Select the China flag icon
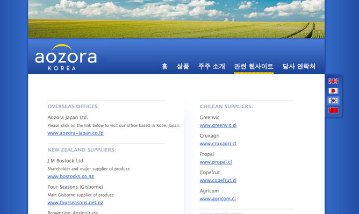This screenshot has width=359, height=214. [333, 110]
